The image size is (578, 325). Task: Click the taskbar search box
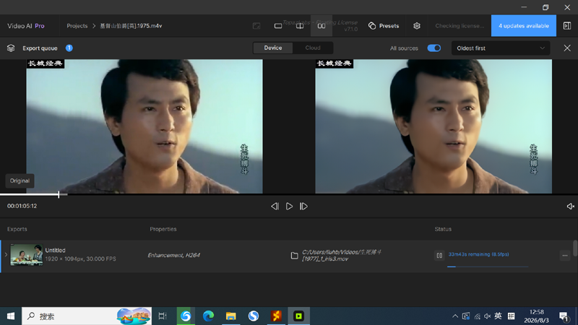[x=87, y=316]
